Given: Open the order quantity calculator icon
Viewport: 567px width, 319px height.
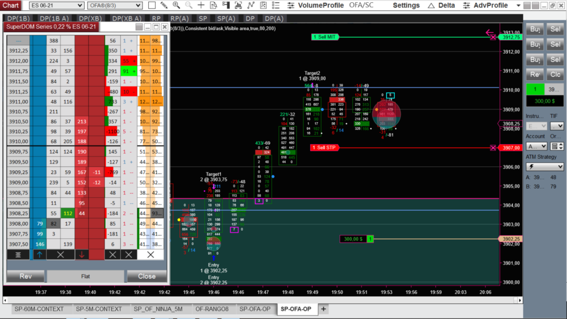Looking at the screenshot, I should click(x=554, y=146).
